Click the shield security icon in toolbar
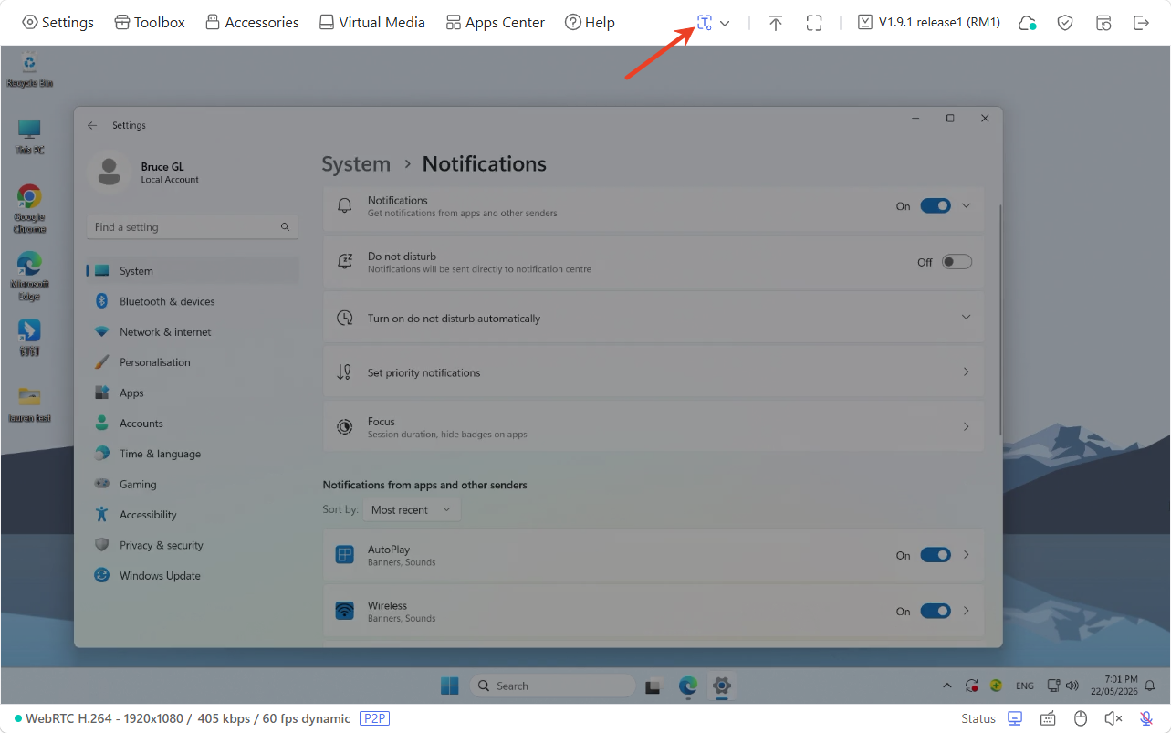 [x=1065, y=23]
